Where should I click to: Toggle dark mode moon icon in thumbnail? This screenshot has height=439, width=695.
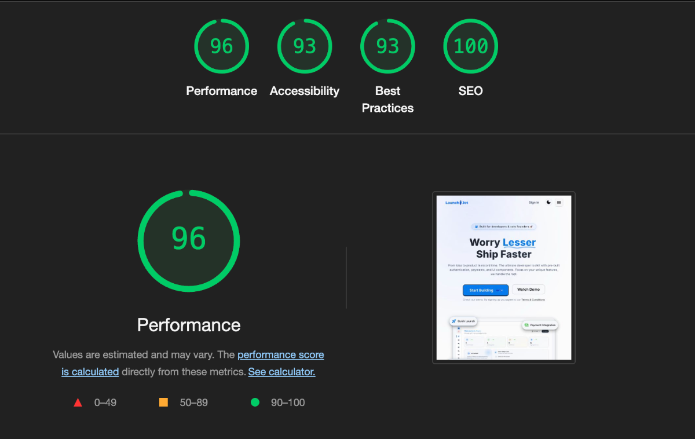pyautogui.click(x=548, y=203)
